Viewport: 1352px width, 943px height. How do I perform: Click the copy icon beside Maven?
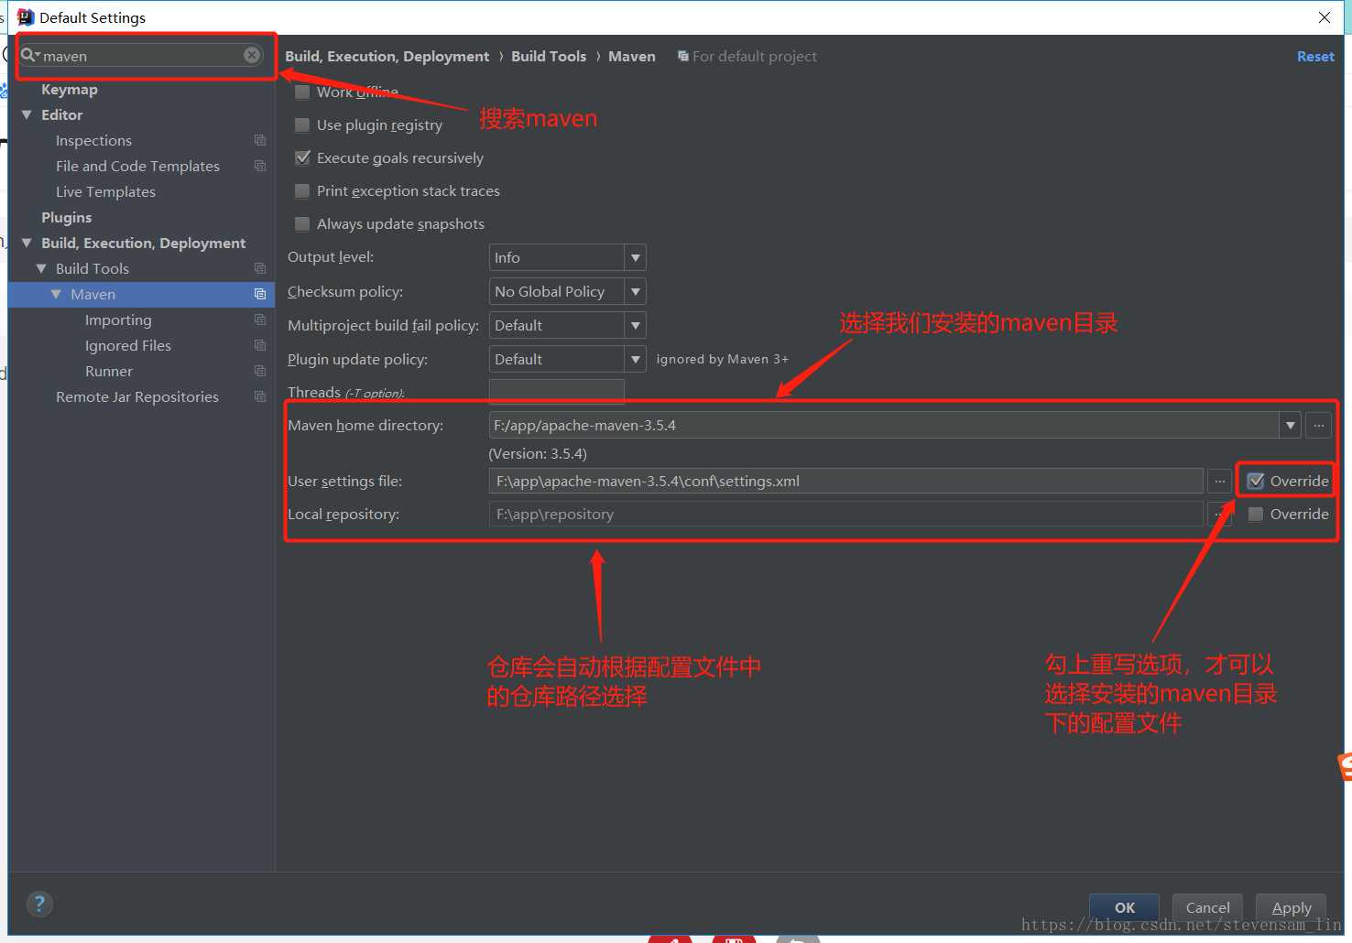point(260,294)
